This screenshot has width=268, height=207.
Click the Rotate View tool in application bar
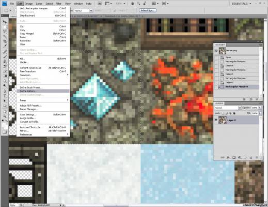point(145,4)
